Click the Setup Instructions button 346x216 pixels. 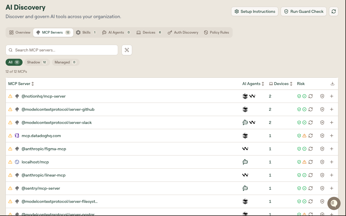coord(255,11)
